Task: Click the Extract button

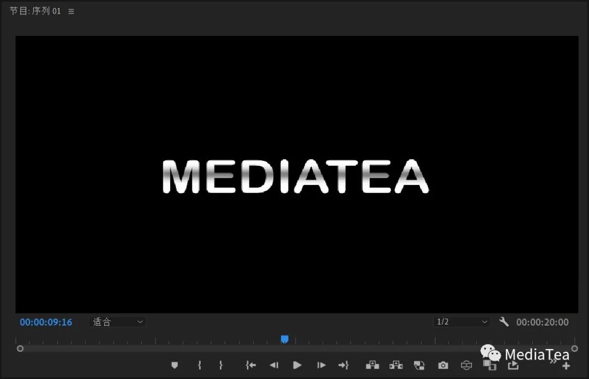Action: pyautogui.click(x=396, y=365)
